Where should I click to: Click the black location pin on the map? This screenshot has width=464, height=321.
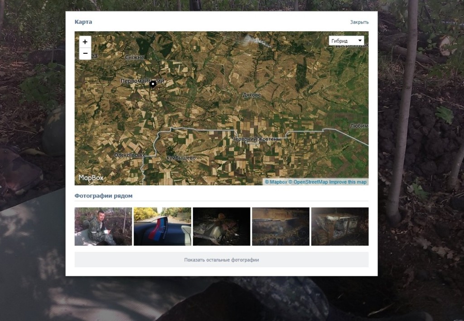coord(153,84)
